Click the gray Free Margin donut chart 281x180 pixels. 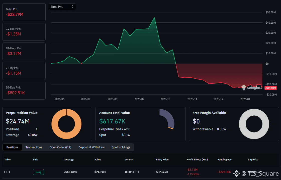click(254, 124)
